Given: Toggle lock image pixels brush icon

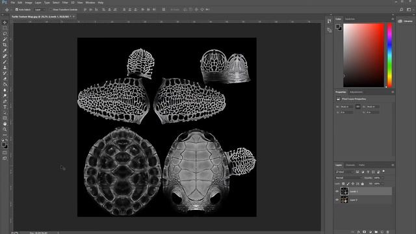Looking at the screenshot, I should (348, 183).
